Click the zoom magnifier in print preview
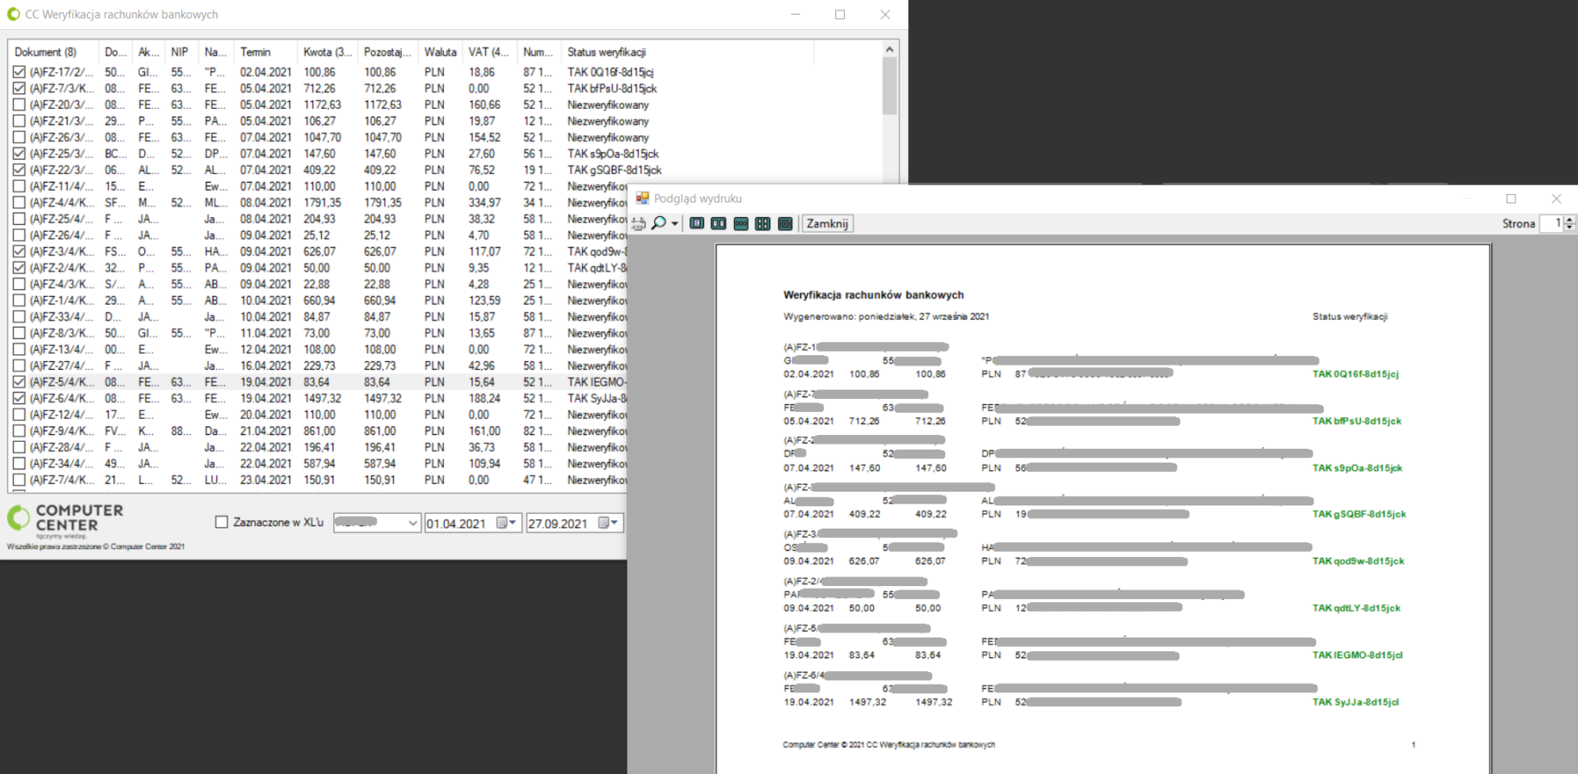1578x774 pixels. point(659,223)
